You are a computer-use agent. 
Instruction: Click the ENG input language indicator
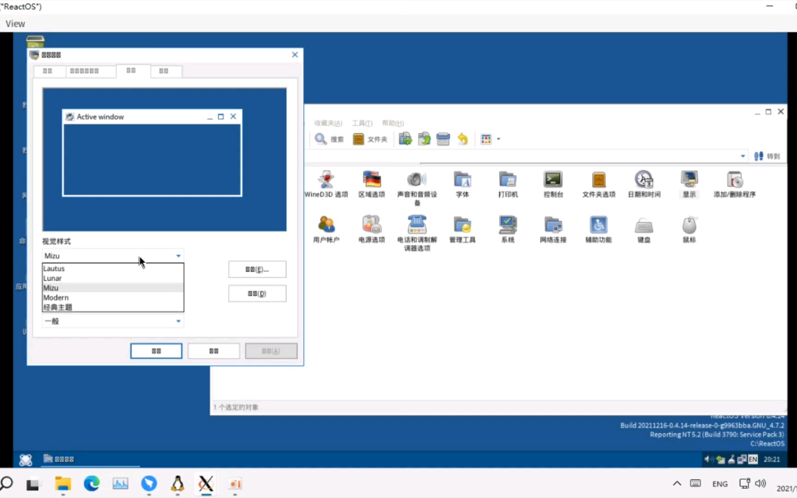pos(720,484)
